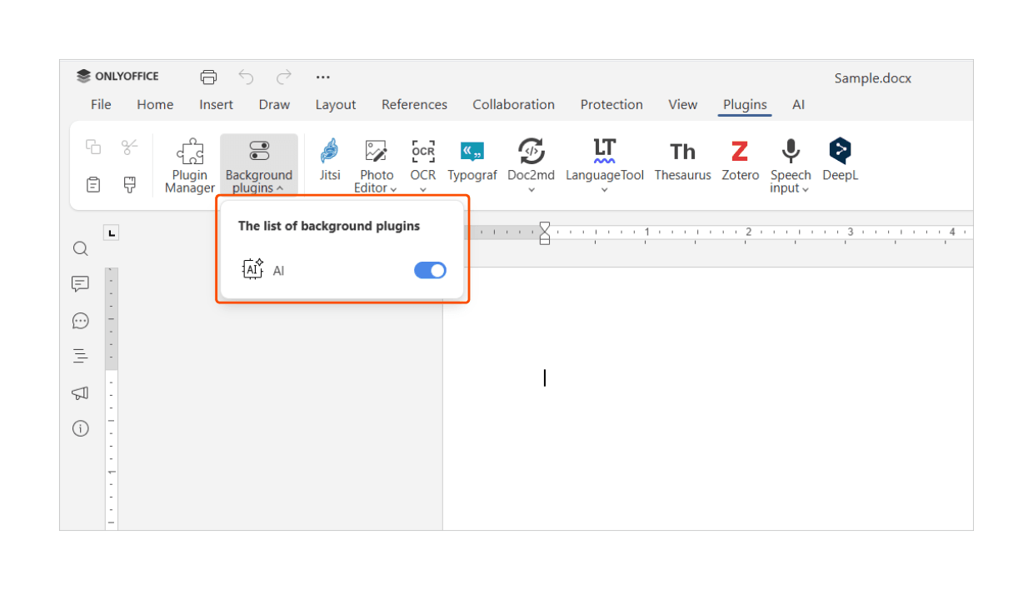
Task: Open the Photo Editor plugin
Action: click(x=377, y=165)
